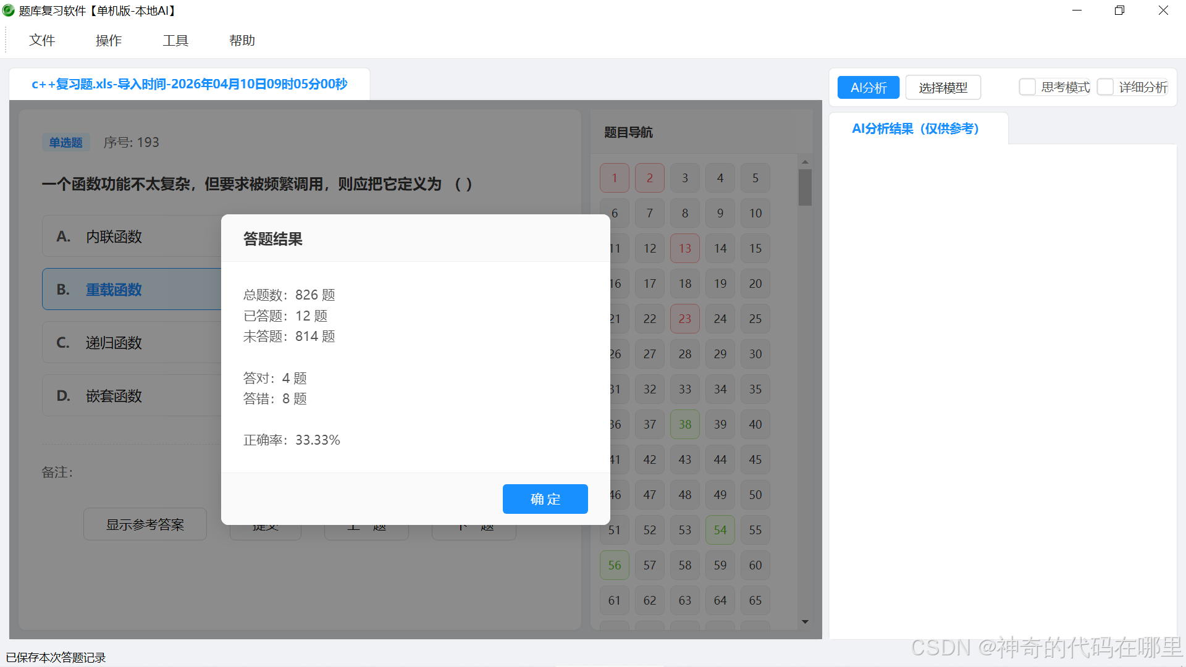1186x667 pixels.
Task: Choose option A 内联函数
Action: (x=132, y=237)
